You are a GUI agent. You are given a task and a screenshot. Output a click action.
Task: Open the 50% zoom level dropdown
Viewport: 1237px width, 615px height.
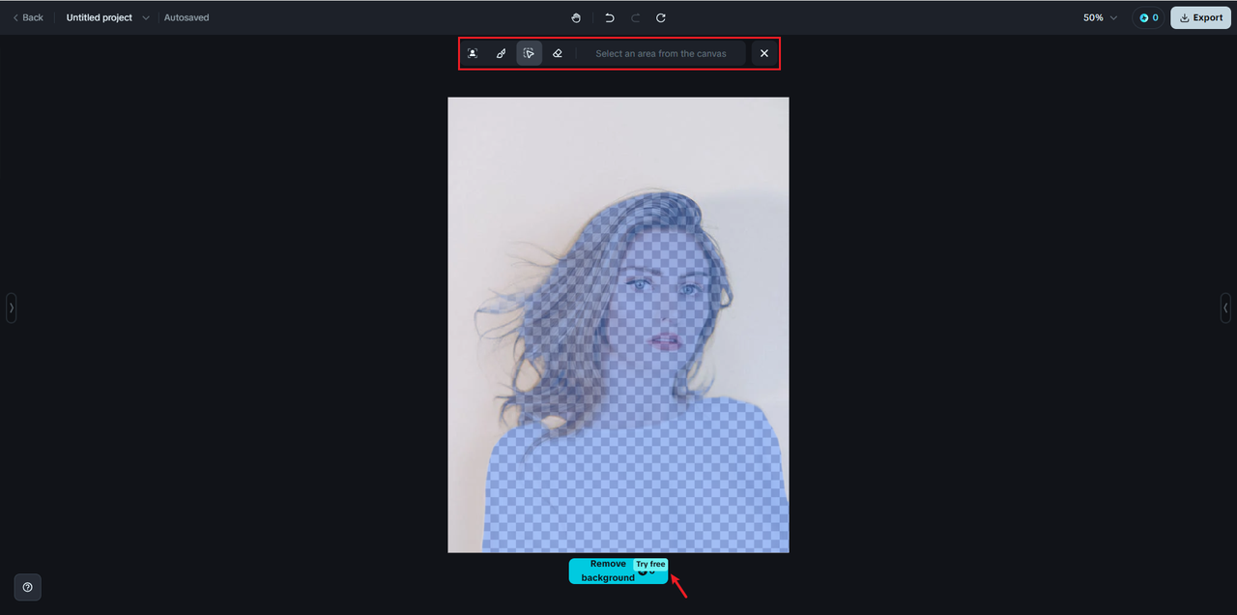coord(1100,17)
